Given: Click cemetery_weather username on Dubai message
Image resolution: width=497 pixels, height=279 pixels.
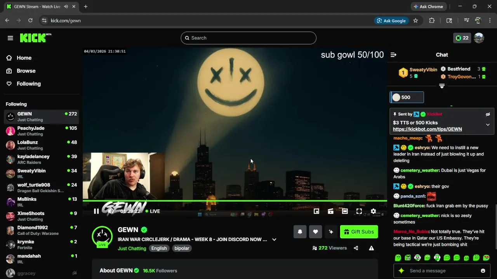Looking at the screenshot, I should pyautogui.click(x=420, y=170).
